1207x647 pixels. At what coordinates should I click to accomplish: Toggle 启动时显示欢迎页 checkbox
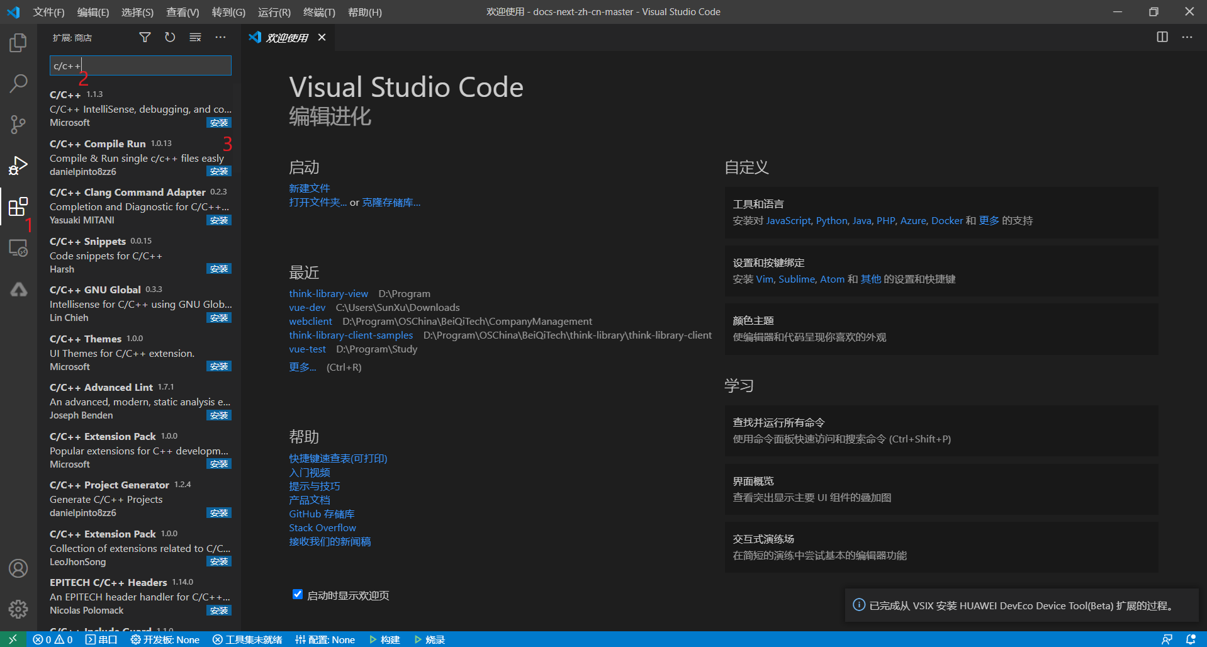(298, 594)
